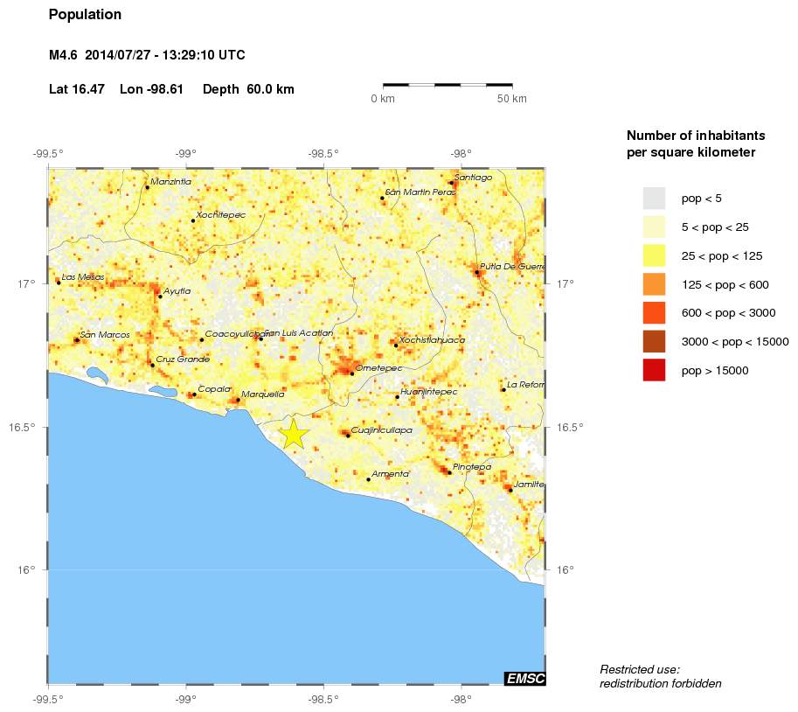Select the Pinotepa town dot
Viewport: 798px width, 712px height.
(x=449, y=472)
